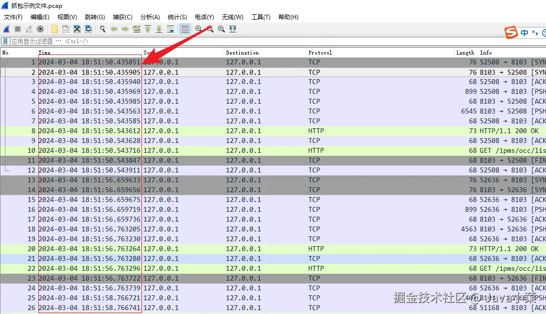Select packet 4 time 18:51:50.435969

pos(89,92)
